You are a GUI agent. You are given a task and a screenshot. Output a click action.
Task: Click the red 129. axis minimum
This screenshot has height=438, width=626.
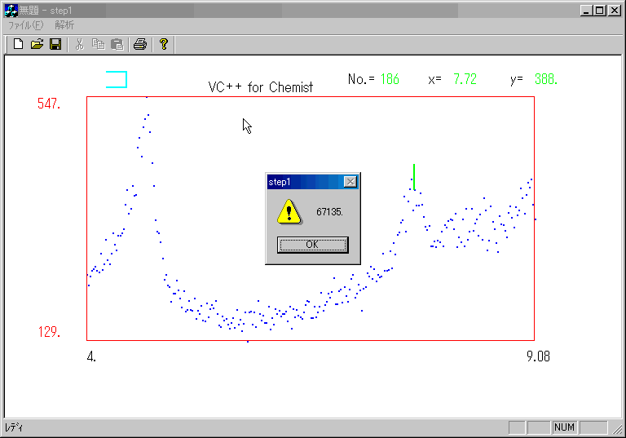[x=49, y=332]
